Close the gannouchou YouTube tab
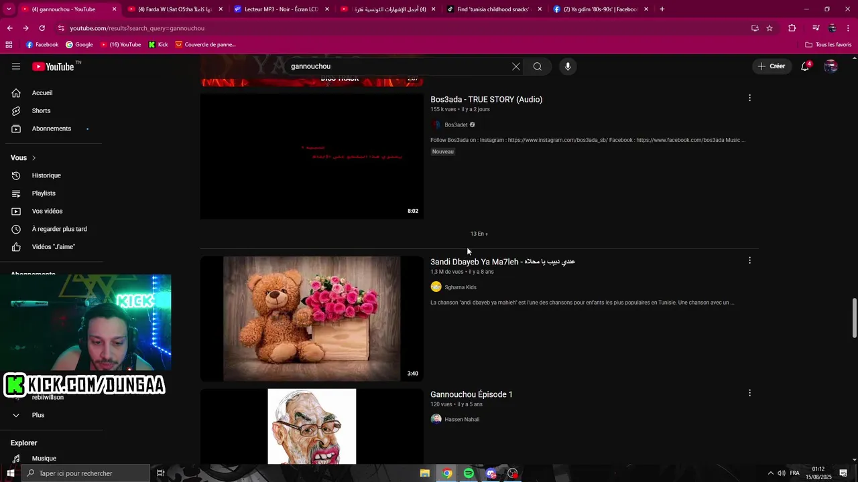Screen dimensions: 858x482 coord(114,9)
